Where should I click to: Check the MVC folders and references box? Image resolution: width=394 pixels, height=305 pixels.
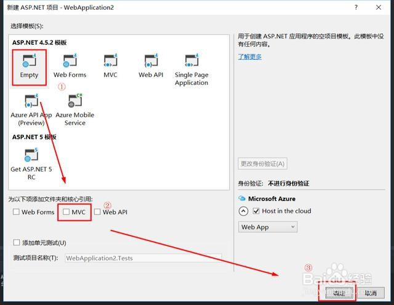[66, 212]
